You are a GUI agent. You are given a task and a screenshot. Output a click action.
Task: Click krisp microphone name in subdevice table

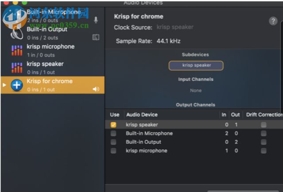point(147,151)
